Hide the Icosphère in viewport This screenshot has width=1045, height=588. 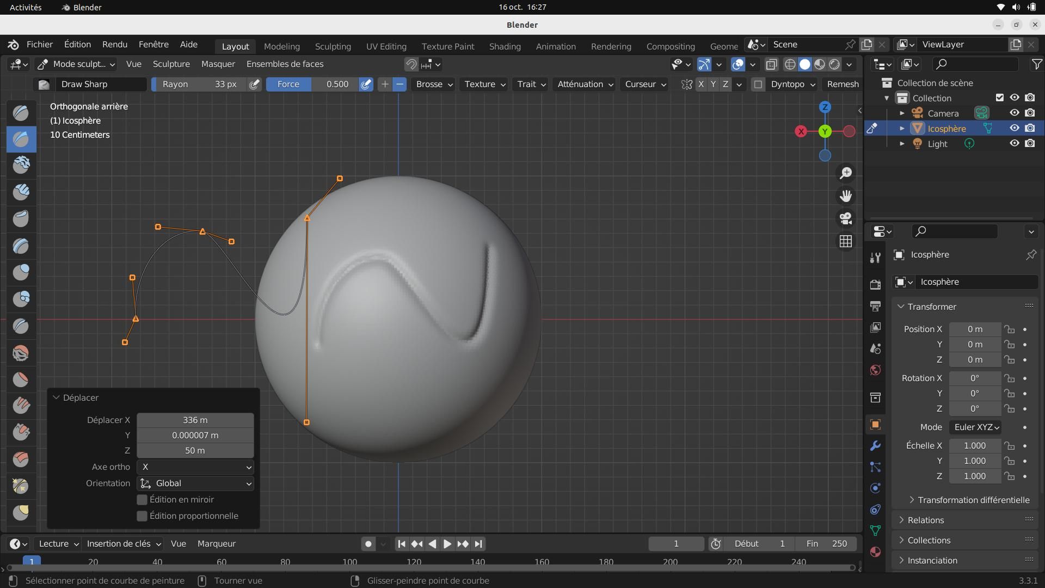(x=1015, y=128)
